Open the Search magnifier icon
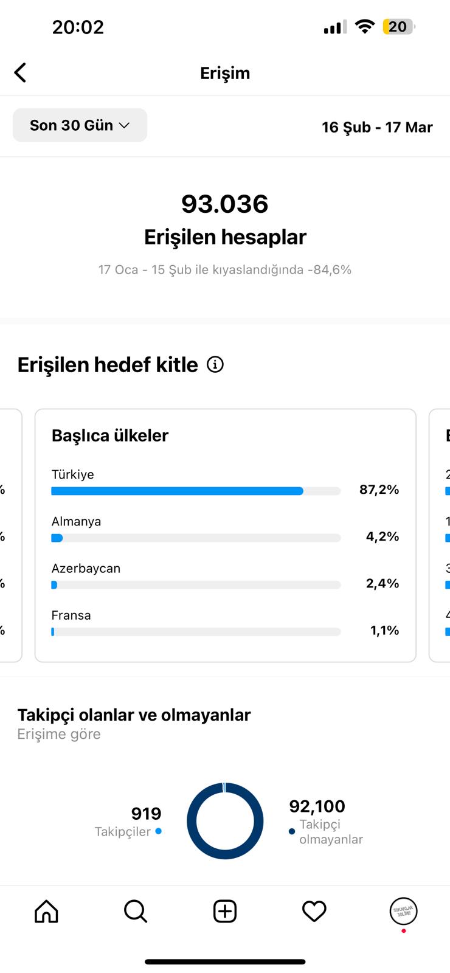Viewport: 450px width, 973px height. 135,911
